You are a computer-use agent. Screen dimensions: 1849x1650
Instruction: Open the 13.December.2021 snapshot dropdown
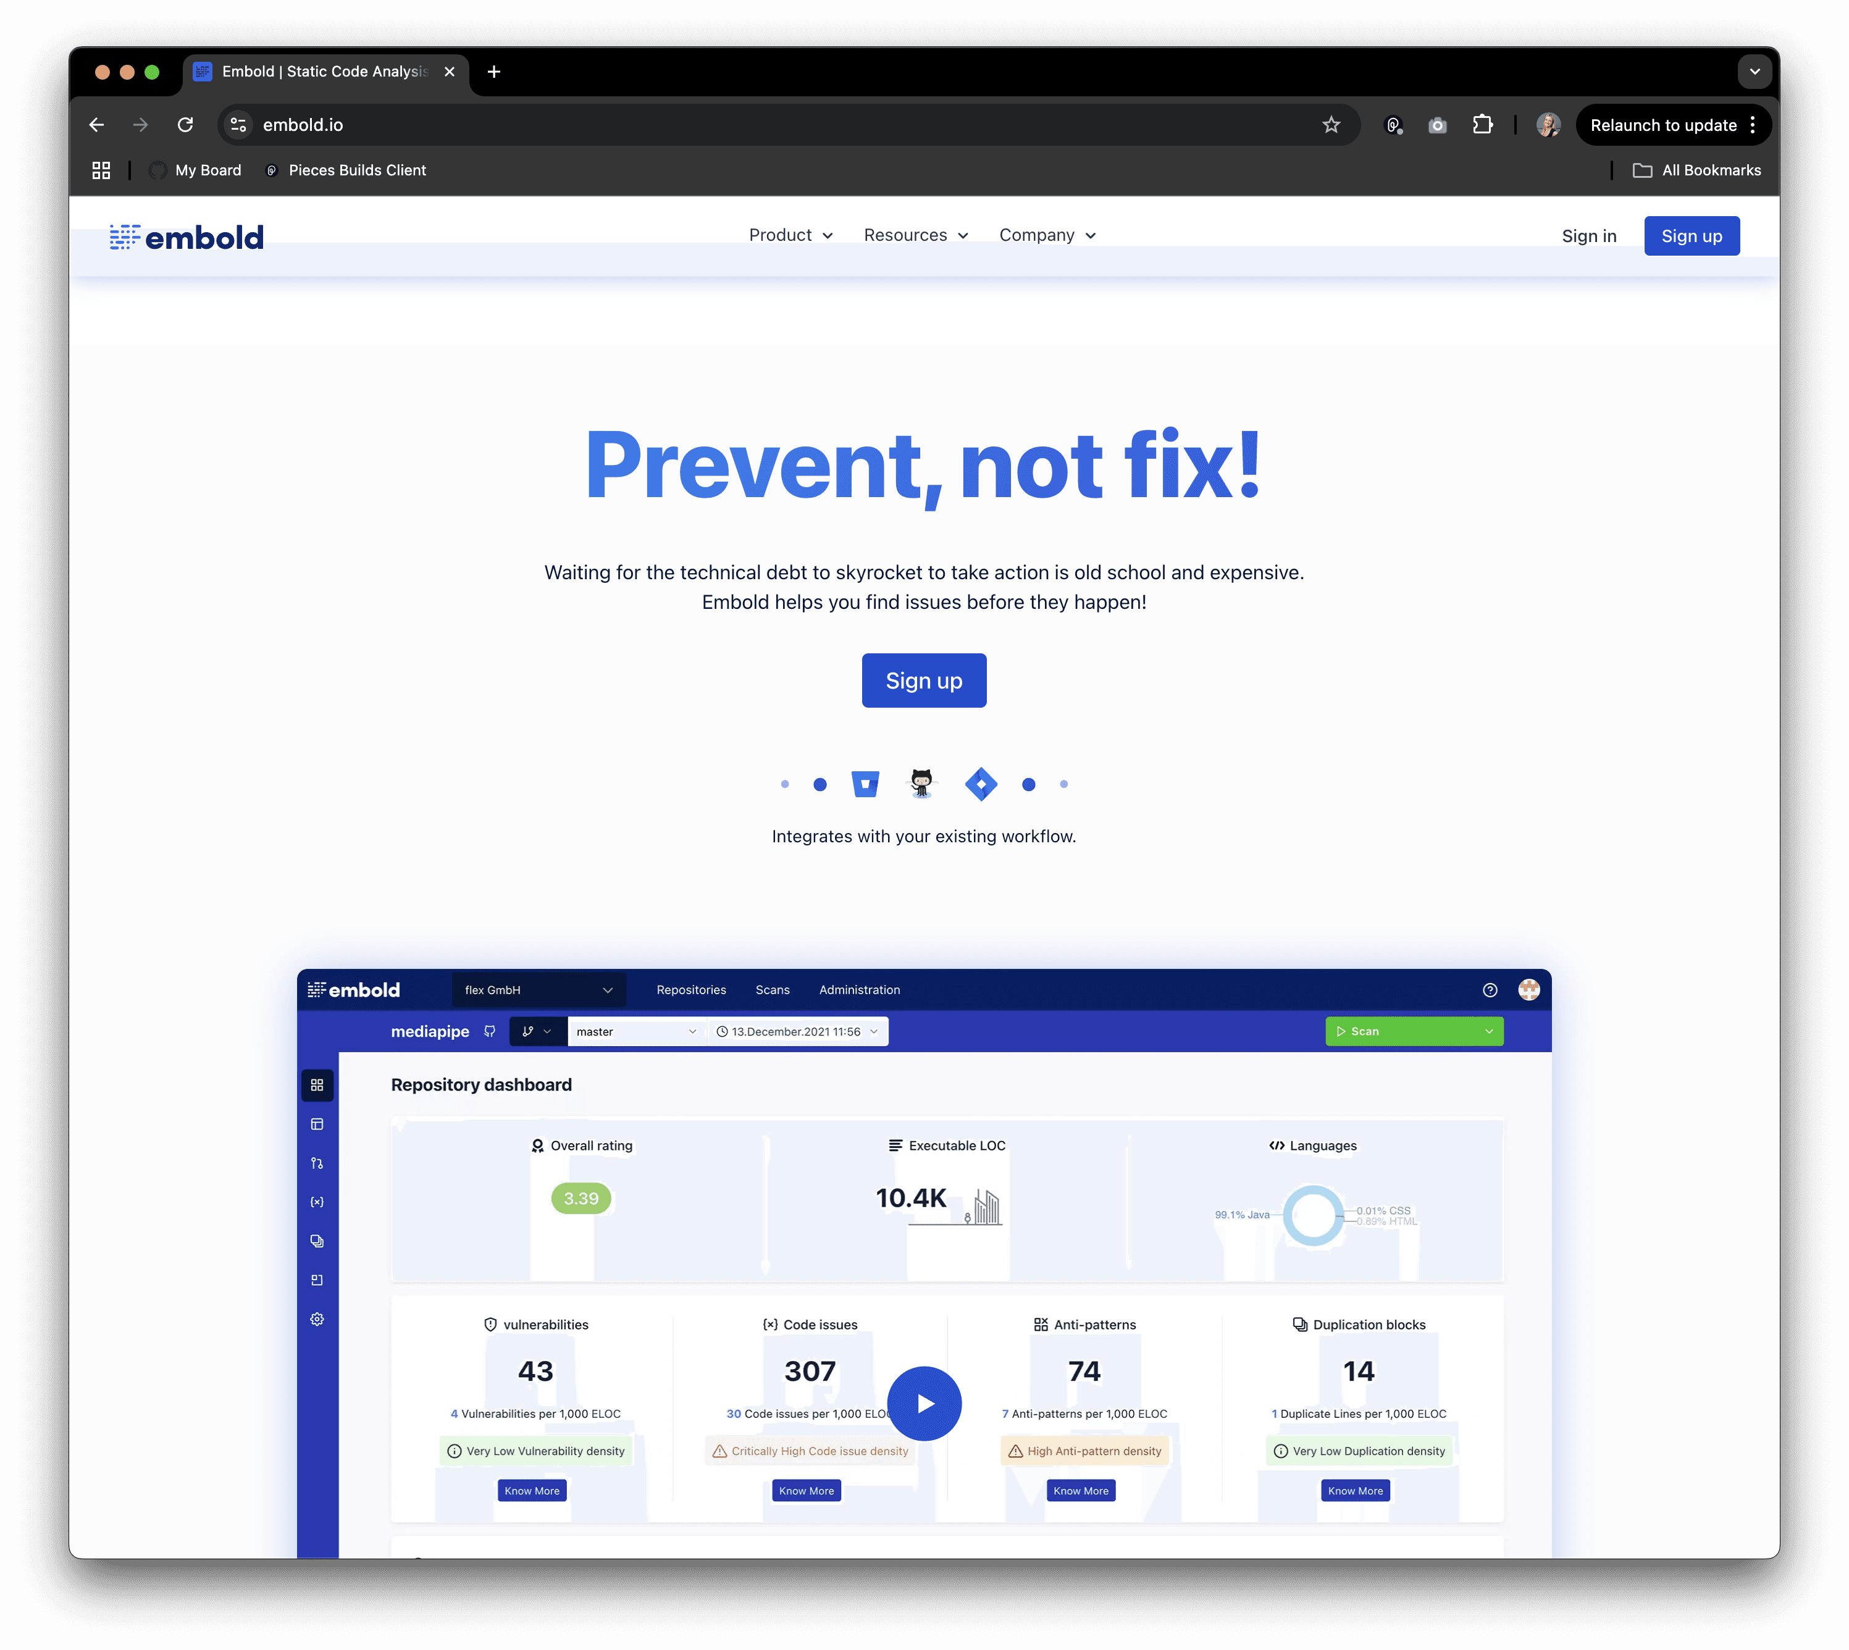click(797, 1032)
